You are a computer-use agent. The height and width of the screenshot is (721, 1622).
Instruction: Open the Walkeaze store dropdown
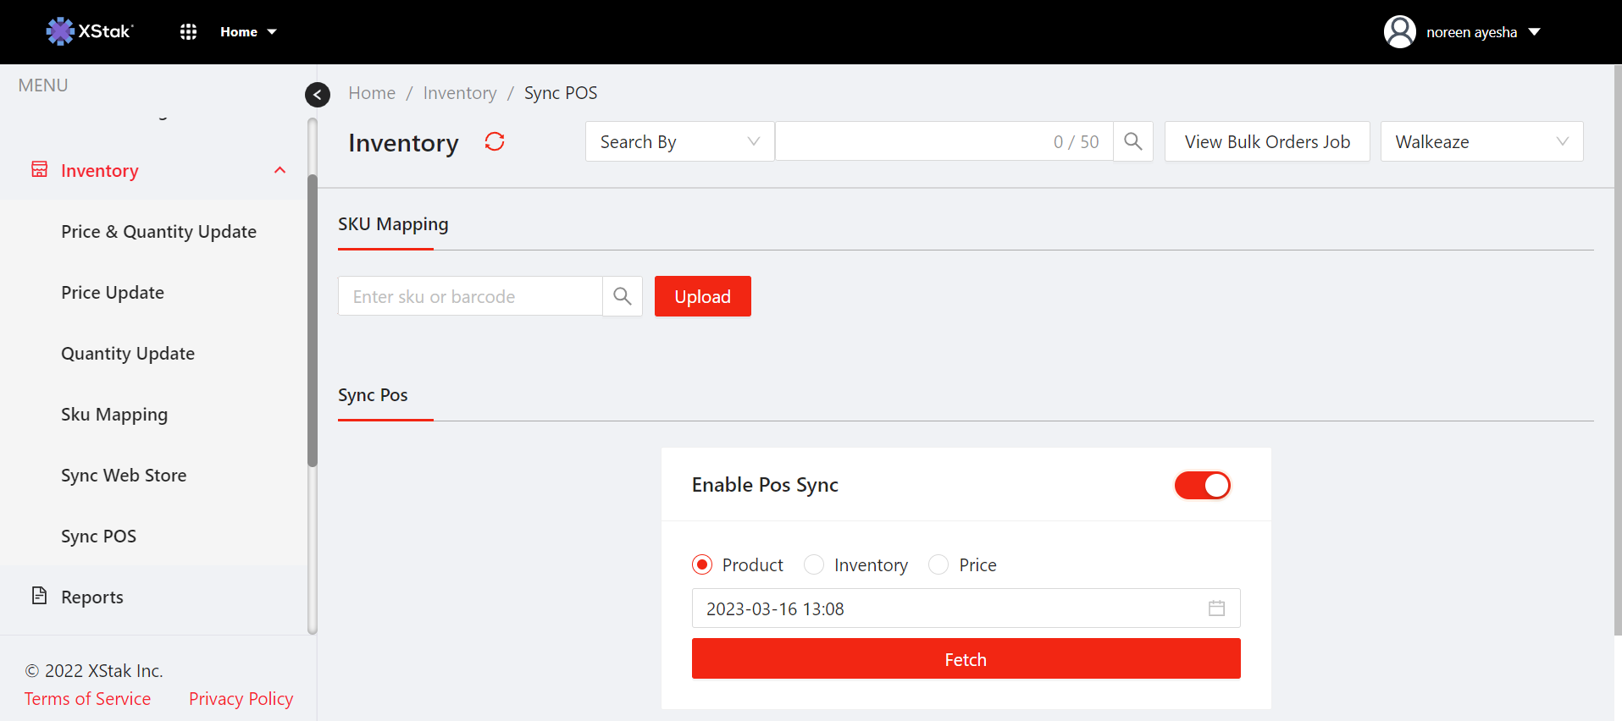1481,141
